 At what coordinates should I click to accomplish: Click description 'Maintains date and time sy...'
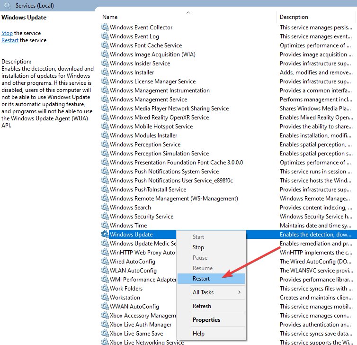tap(315, 226)
